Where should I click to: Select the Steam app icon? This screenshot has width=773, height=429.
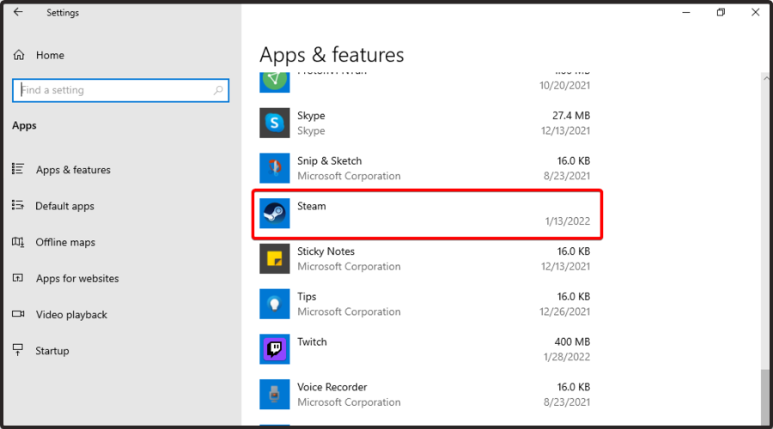(275, 214)
